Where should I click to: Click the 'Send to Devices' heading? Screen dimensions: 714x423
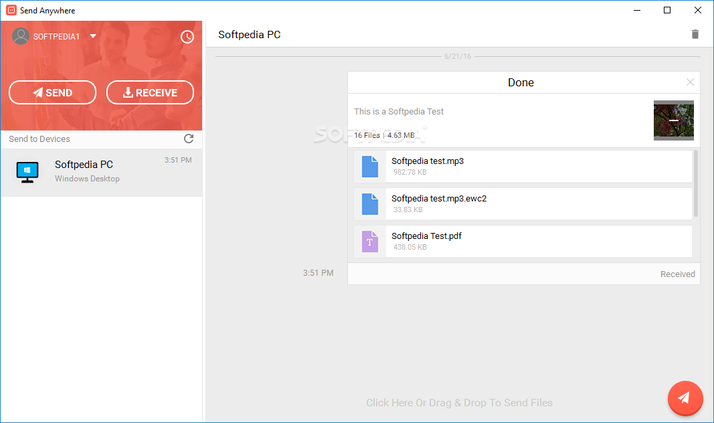click(39, 139)
